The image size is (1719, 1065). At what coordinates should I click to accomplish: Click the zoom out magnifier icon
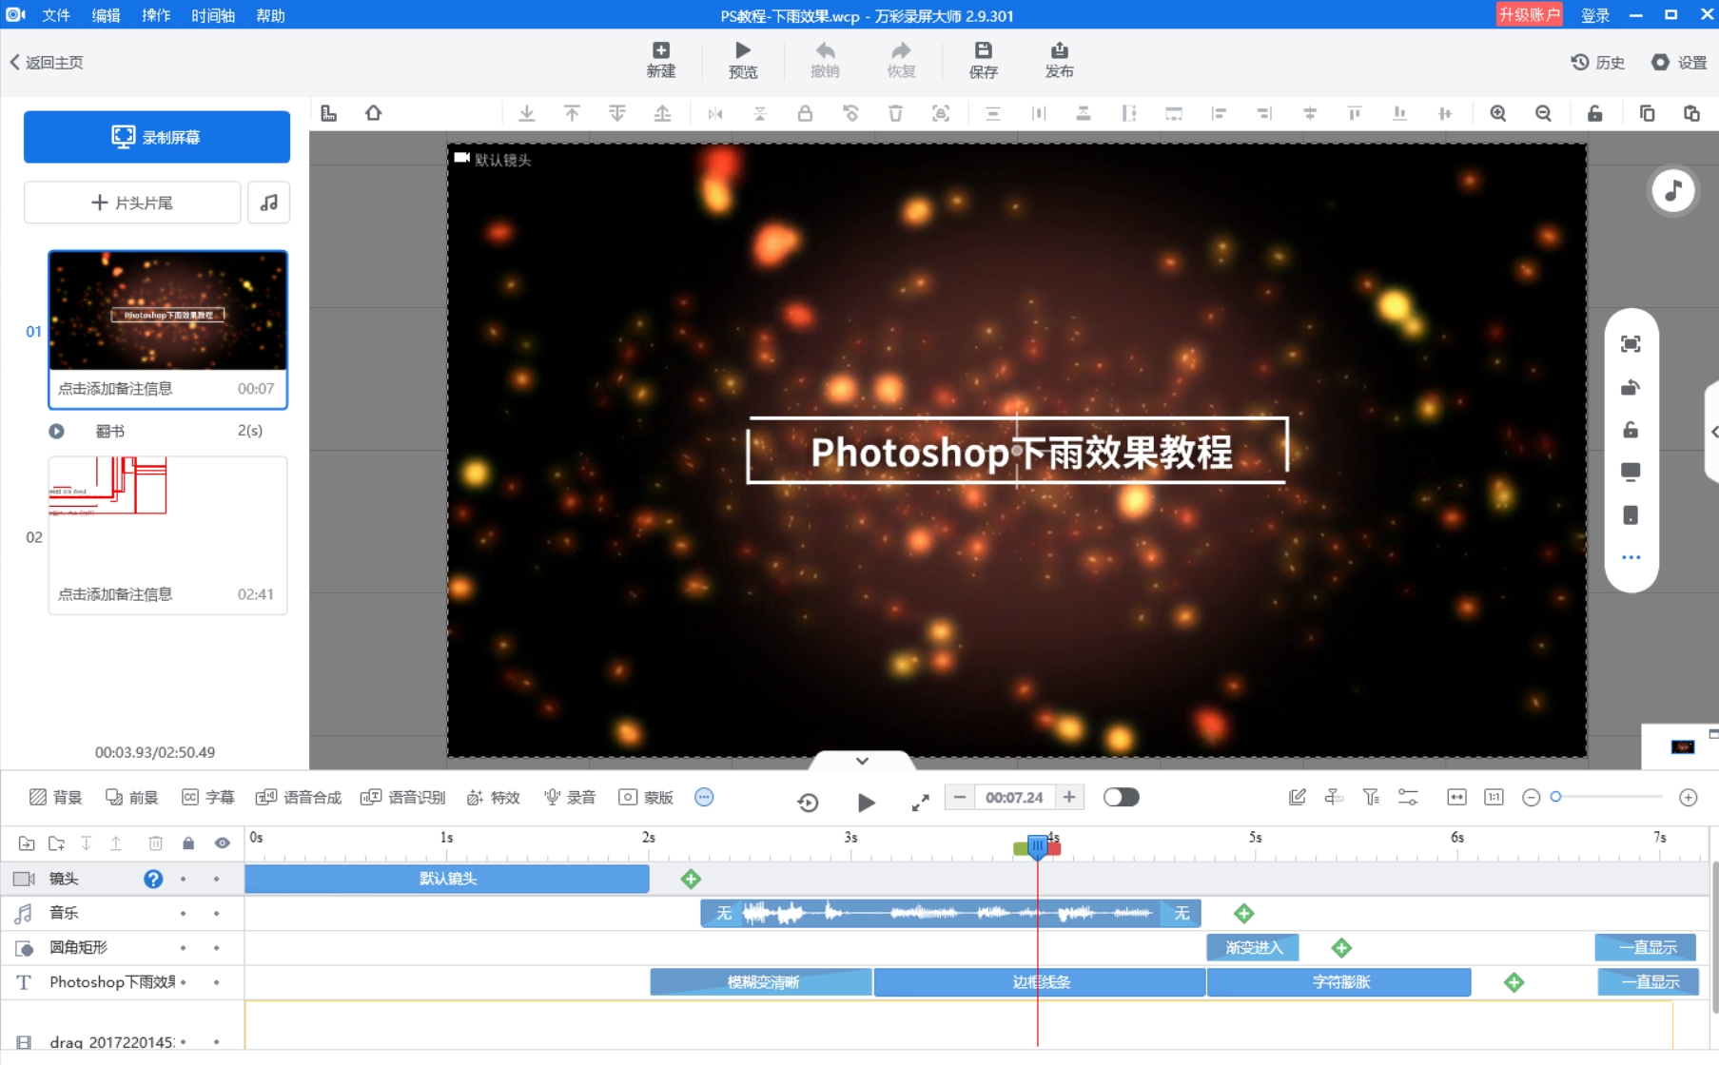click(x=1543, y=113)
